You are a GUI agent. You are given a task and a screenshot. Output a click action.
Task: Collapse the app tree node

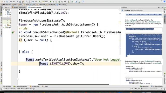pos(3,10)
